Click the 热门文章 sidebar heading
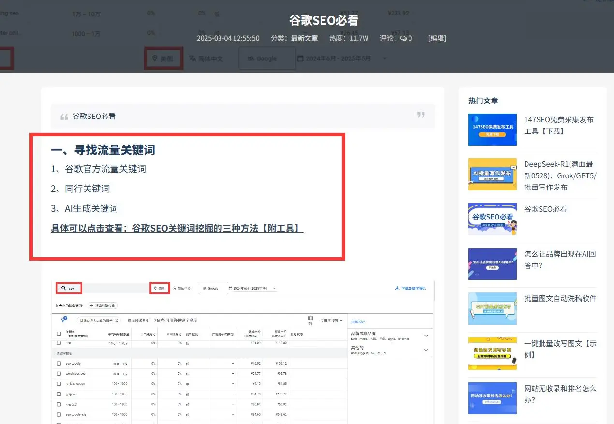The image size is (614, 424). pyautogui.click(x=483, y=101)
